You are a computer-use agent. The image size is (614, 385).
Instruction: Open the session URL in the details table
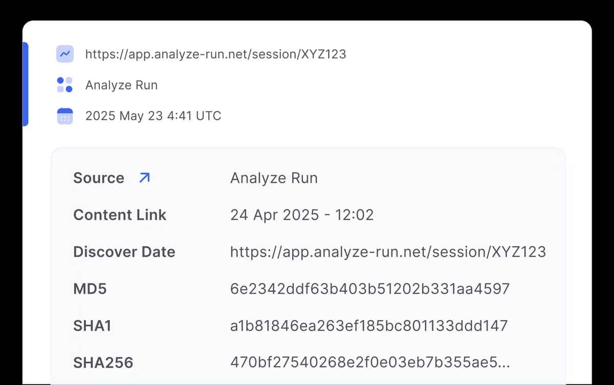click(388, 252)
